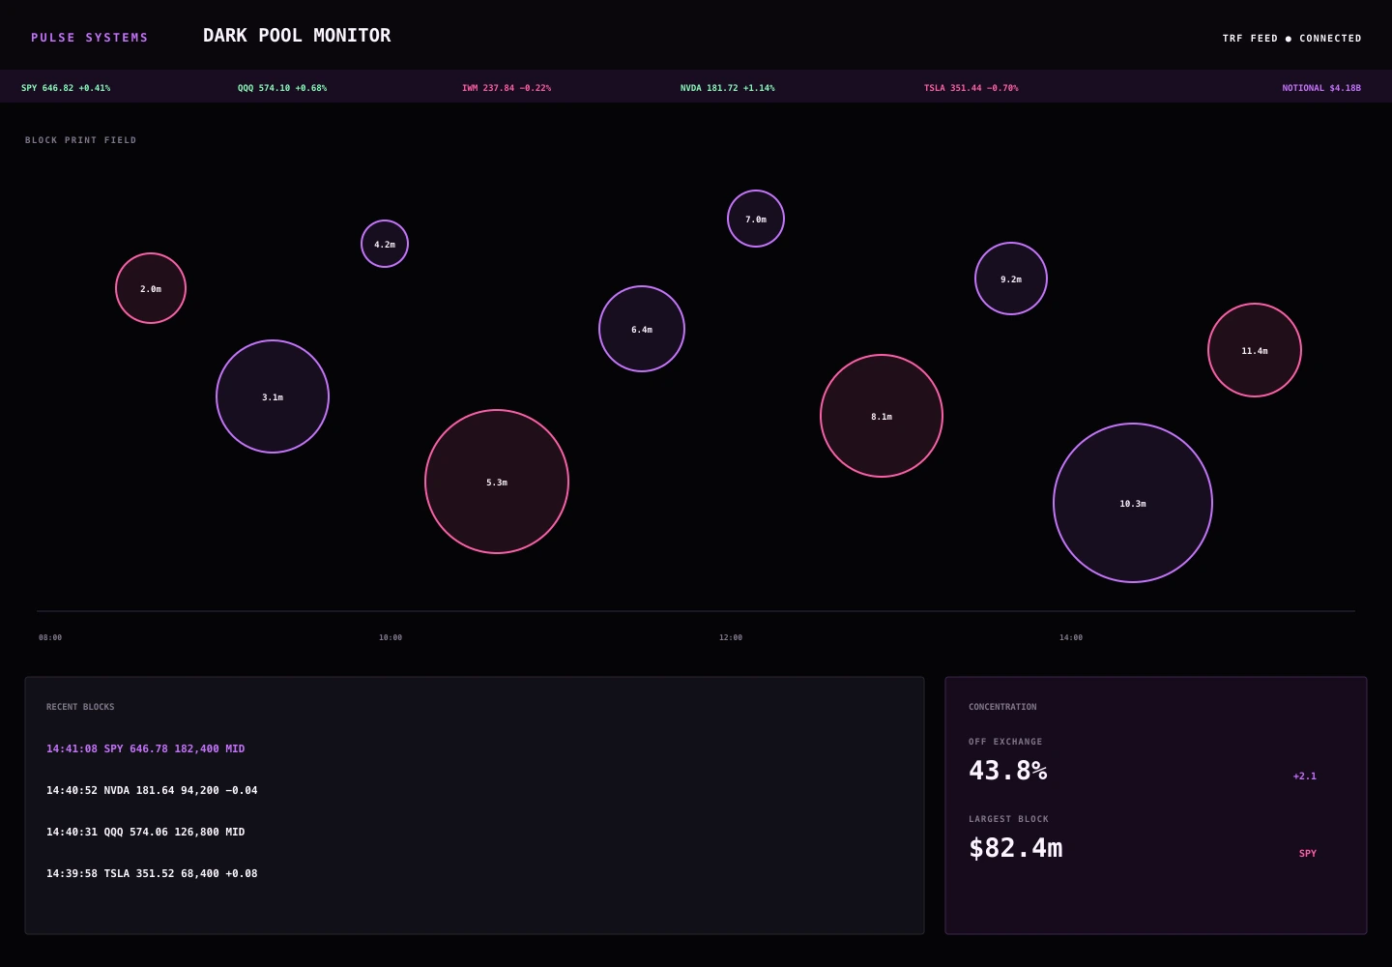Click the CONCENTRATION panel heading
1392x967 pixels.
click(x=1002, y=707)
